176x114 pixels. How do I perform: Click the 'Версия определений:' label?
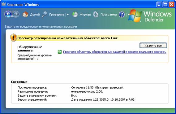32,100
